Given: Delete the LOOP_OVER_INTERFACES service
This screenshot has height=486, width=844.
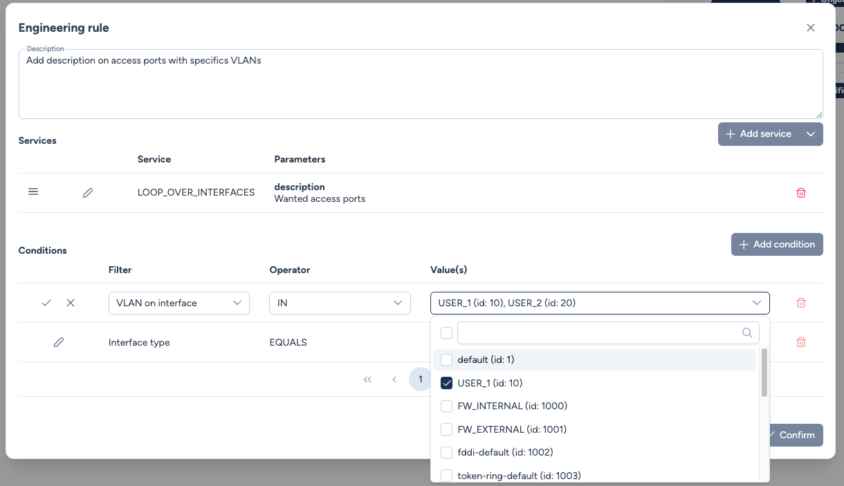Looking at the screenshot, I should (x=801, y=193).
